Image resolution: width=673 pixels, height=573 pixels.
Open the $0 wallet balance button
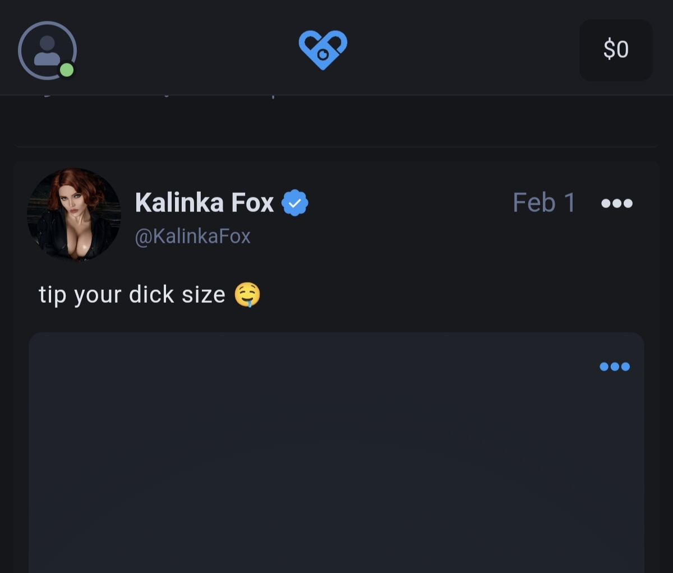(615, 50)
